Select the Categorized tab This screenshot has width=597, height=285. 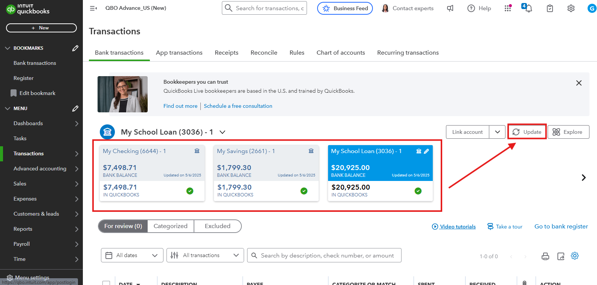(171, 226)
